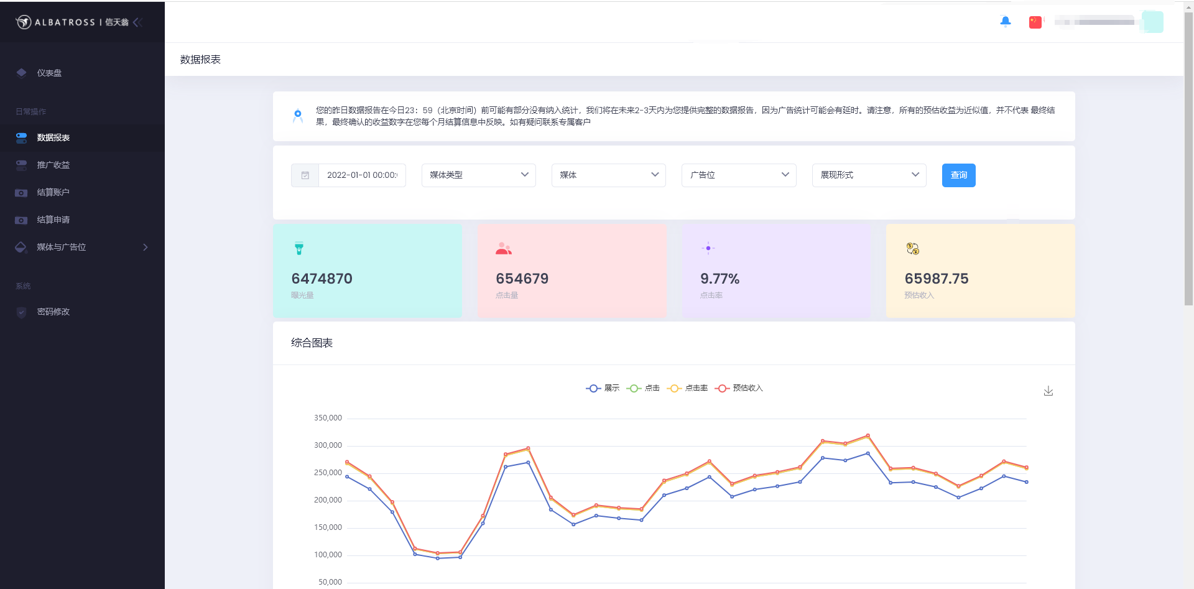
Task: Toggle 点击 series in chart legend
Action: [x=643, y=388]
